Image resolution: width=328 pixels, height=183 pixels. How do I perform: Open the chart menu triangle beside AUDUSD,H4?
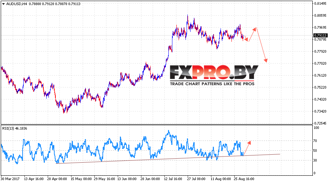pos(3,4)
